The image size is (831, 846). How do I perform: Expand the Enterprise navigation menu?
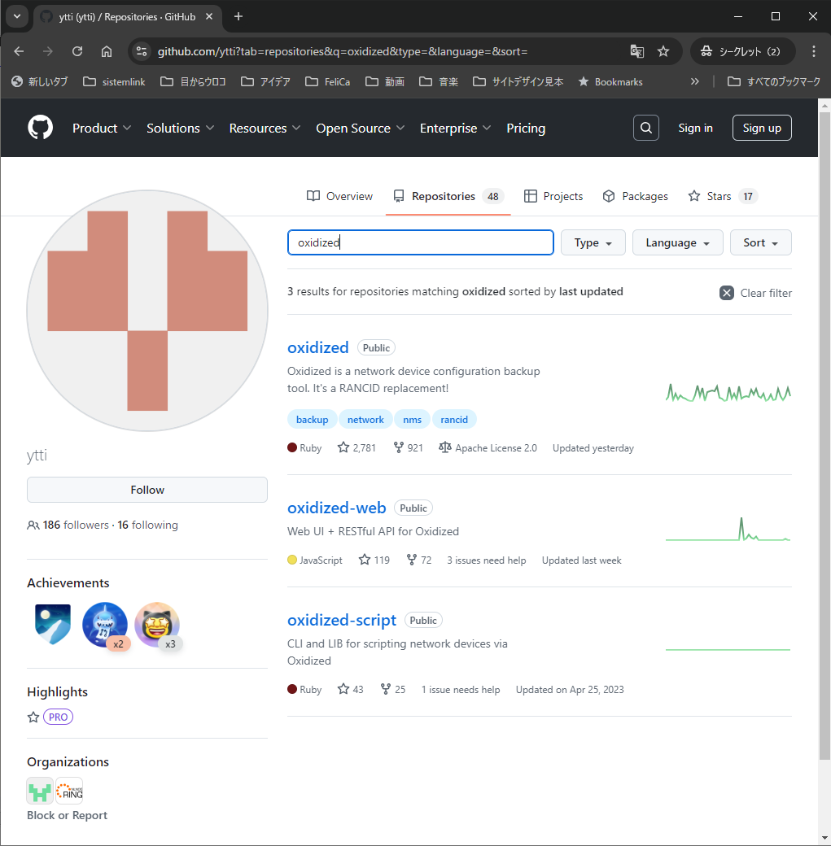tap(455, 128)
